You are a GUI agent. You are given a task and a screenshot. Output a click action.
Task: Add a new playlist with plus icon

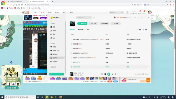[x=61, y=67]
